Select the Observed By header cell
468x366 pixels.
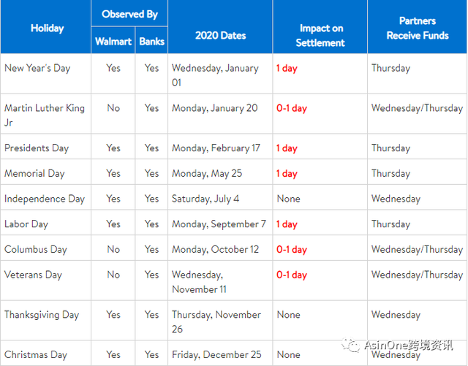click(x=129, y=14)
